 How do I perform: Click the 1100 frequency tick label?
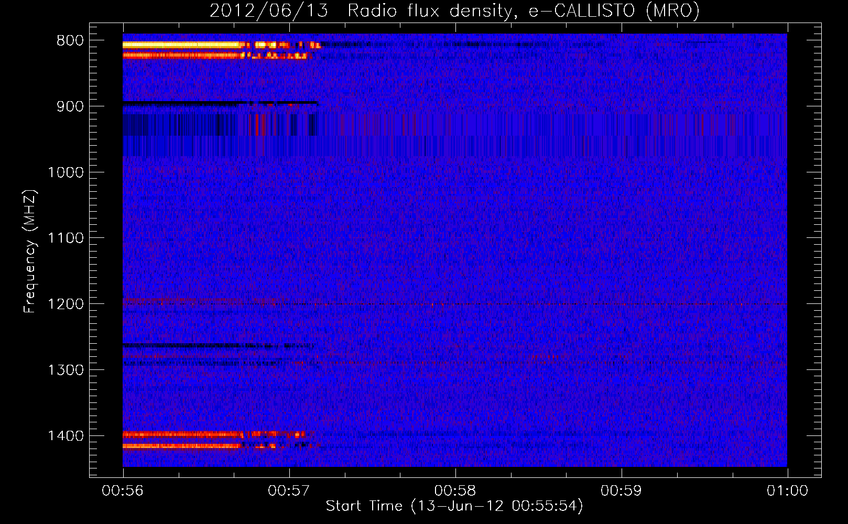(66, 238)
